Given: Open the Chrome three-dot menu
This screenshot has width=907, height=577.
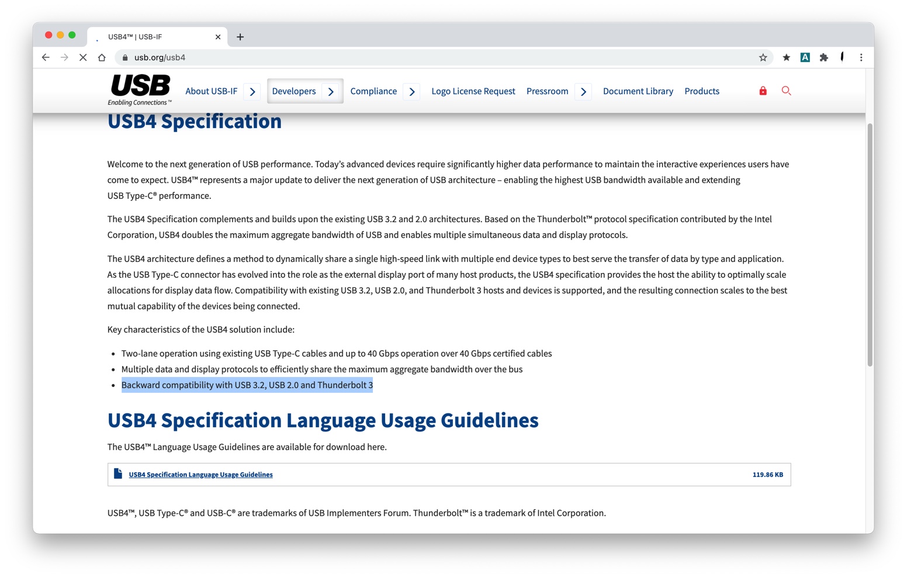Looking at the screenshot, I should pos(861,57).
